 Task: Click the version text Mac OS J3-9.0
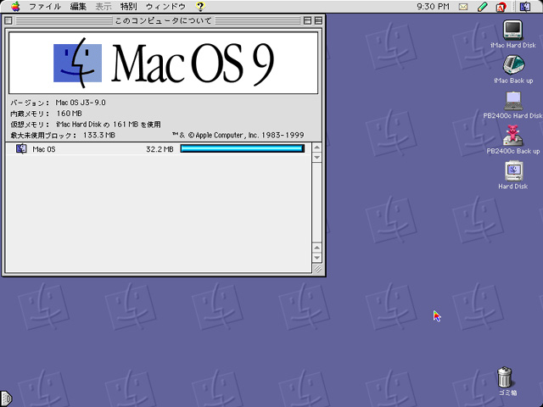pos(81,103)
